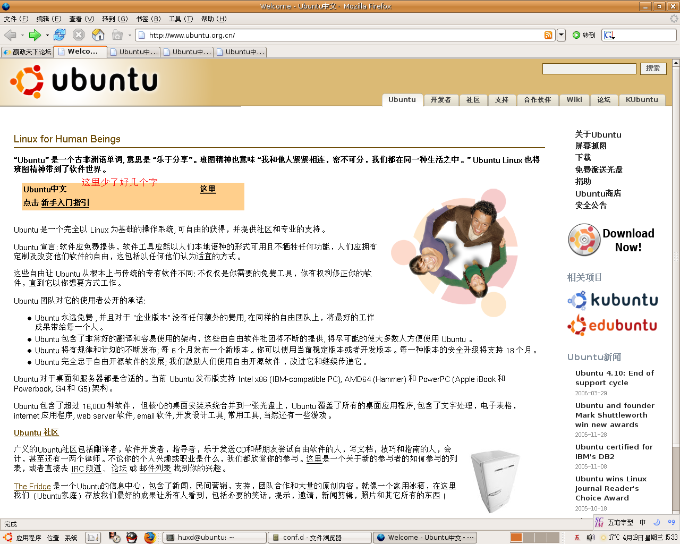Open the 编辑 (E) menu

click(49, 19)
